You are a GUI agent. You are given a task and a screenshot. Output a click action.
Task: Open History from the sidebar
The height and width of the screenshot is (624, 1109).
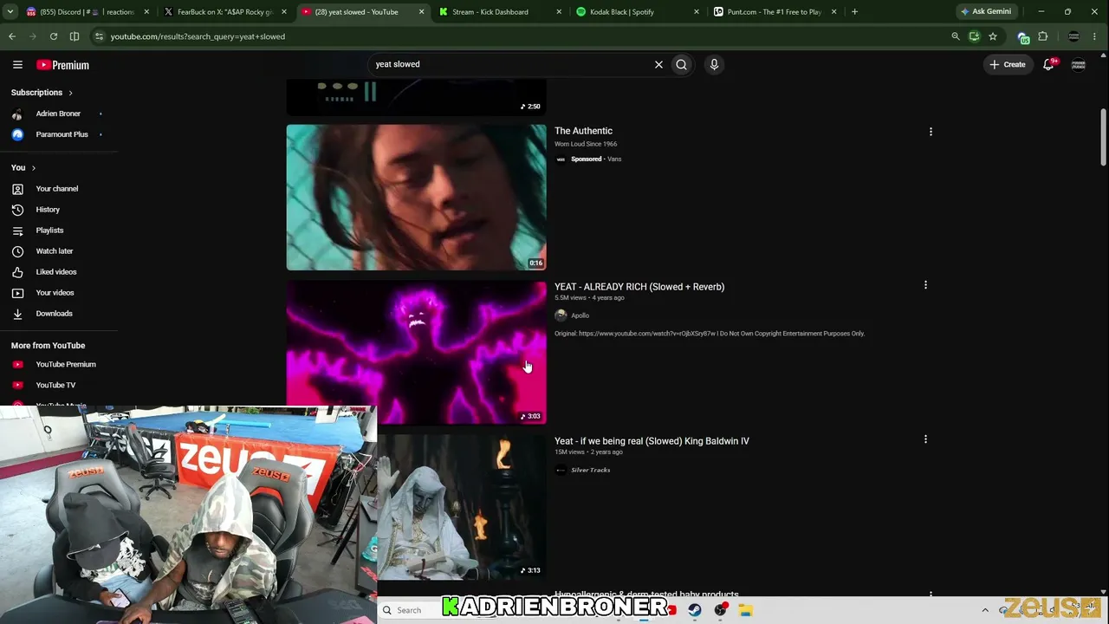point(48,210)
